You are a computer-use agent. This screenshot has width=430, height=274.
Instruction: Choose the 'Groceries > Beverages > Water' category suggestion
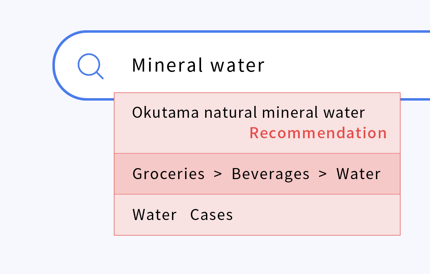(x=257, y=174)
